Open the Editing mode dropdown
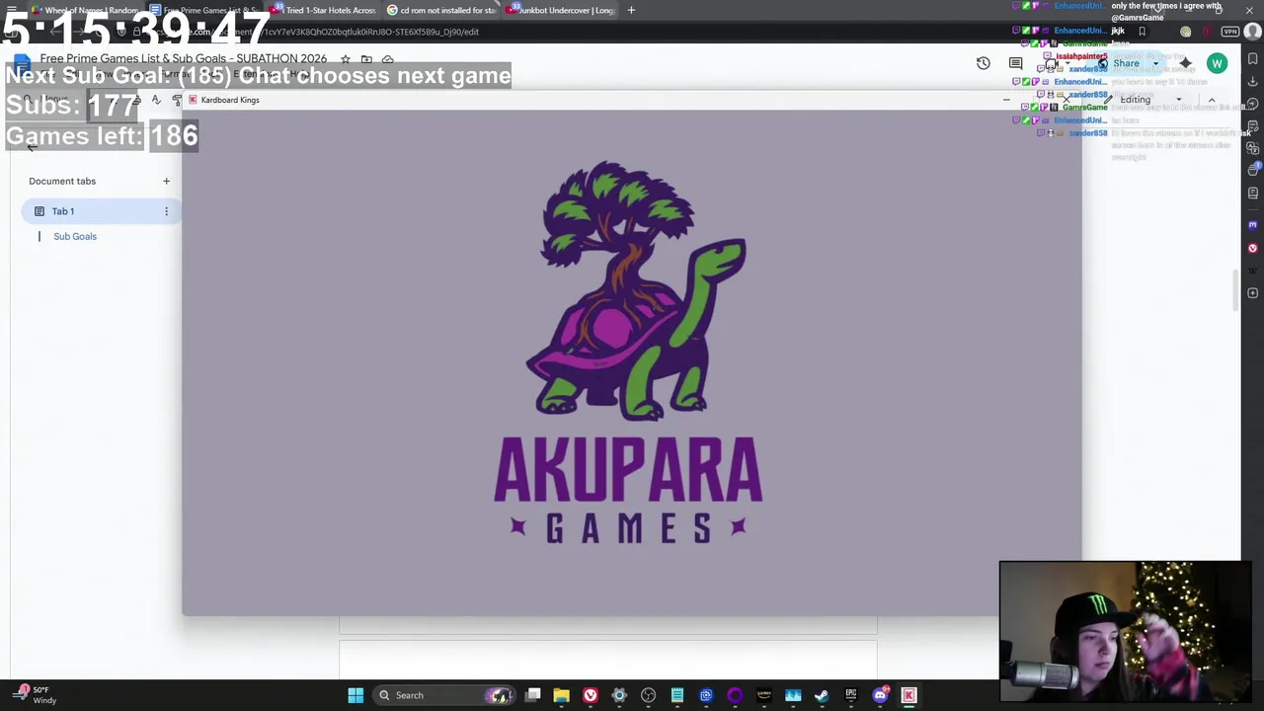Image resolution: width=1264 pixels, height=711 pixels. click(x=1144, y=100)
